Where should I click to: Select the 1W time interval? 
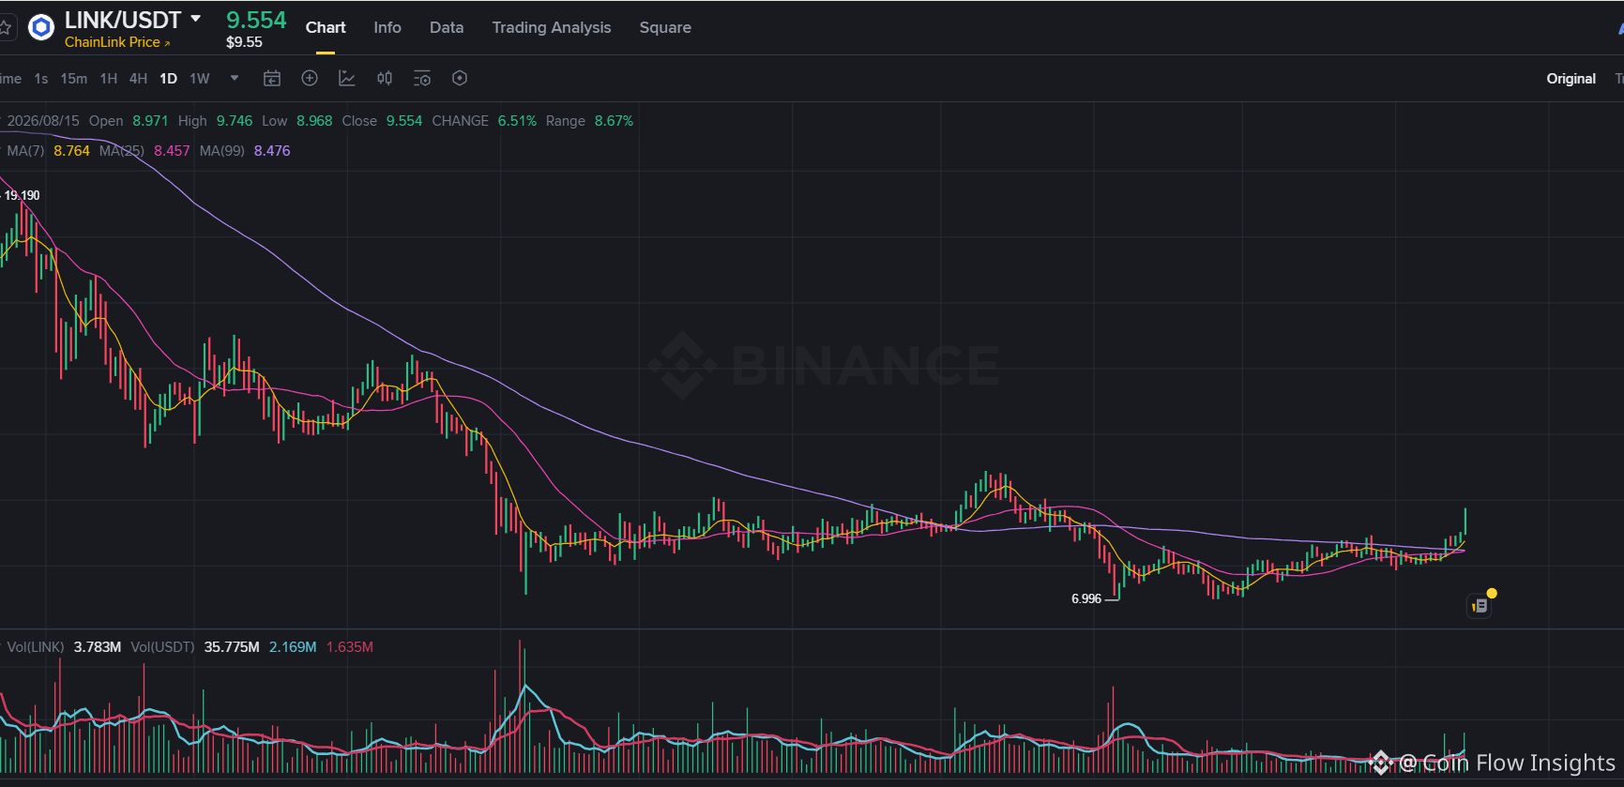point(200,79)
